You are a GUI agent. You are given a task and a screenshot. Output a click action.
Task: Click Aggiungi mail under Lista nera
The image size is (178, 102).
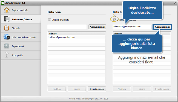pyautogui.click(x=97, y=27)
